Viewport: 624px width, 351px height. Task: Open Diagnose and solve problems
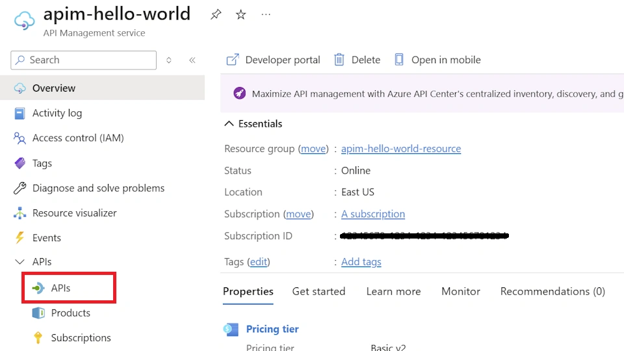coord(98,188)
